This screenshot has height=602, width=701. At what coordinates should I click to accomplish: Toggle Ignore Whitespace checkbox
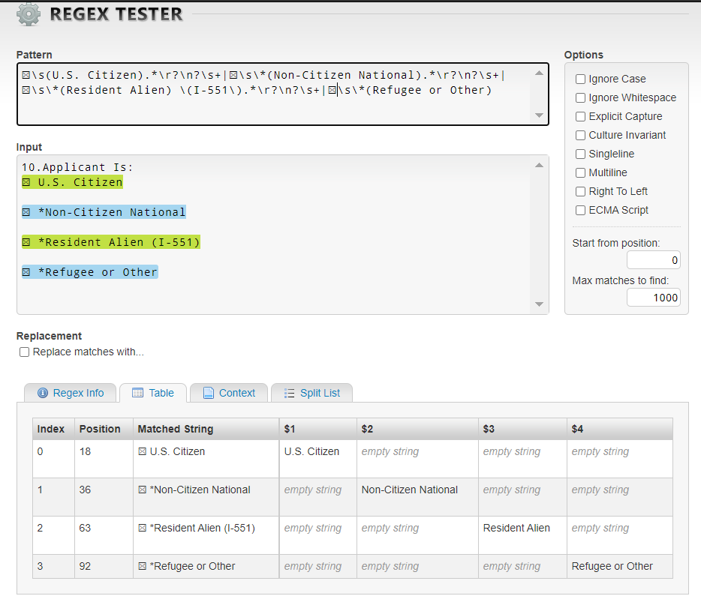point(580,97)
